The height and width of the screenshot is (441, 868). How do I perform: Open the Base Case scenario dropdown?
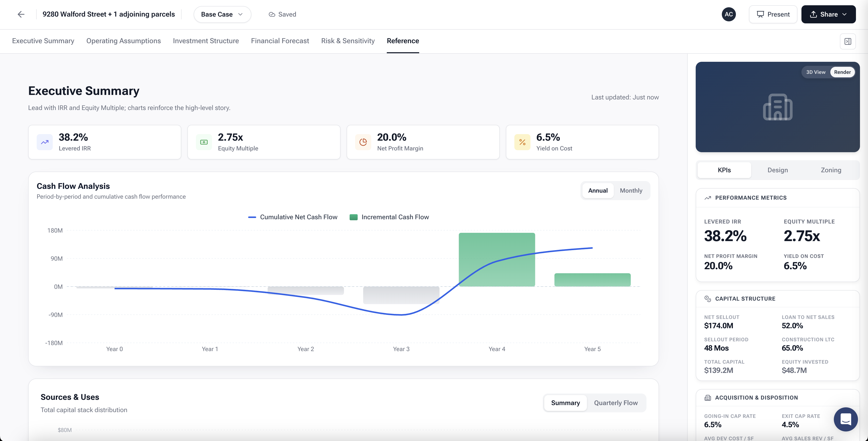pos(222,14)
